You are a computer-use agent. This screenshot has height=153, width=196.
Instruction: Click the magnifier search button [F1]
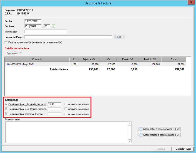click(x=119, y=37)
